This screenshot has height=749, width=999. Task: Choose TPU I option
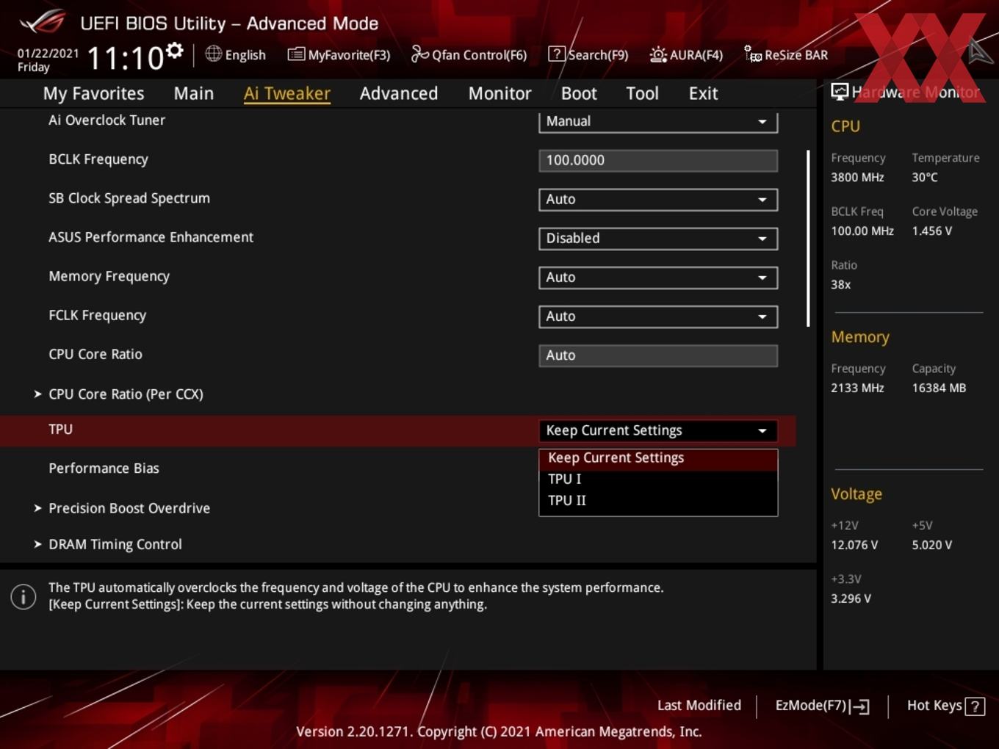(658, 479)
